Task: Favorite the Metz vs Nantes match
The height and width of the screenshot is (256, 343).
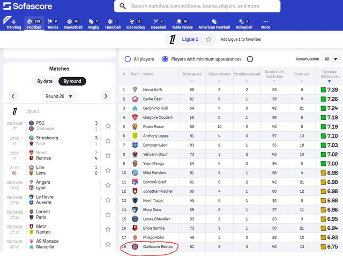Action: pyautogui.click(x=108, y=229)
